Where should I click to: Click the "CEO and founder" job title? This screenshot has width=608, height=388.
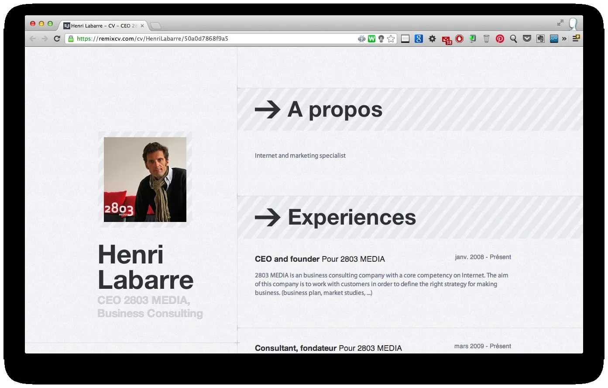point(287,259)
